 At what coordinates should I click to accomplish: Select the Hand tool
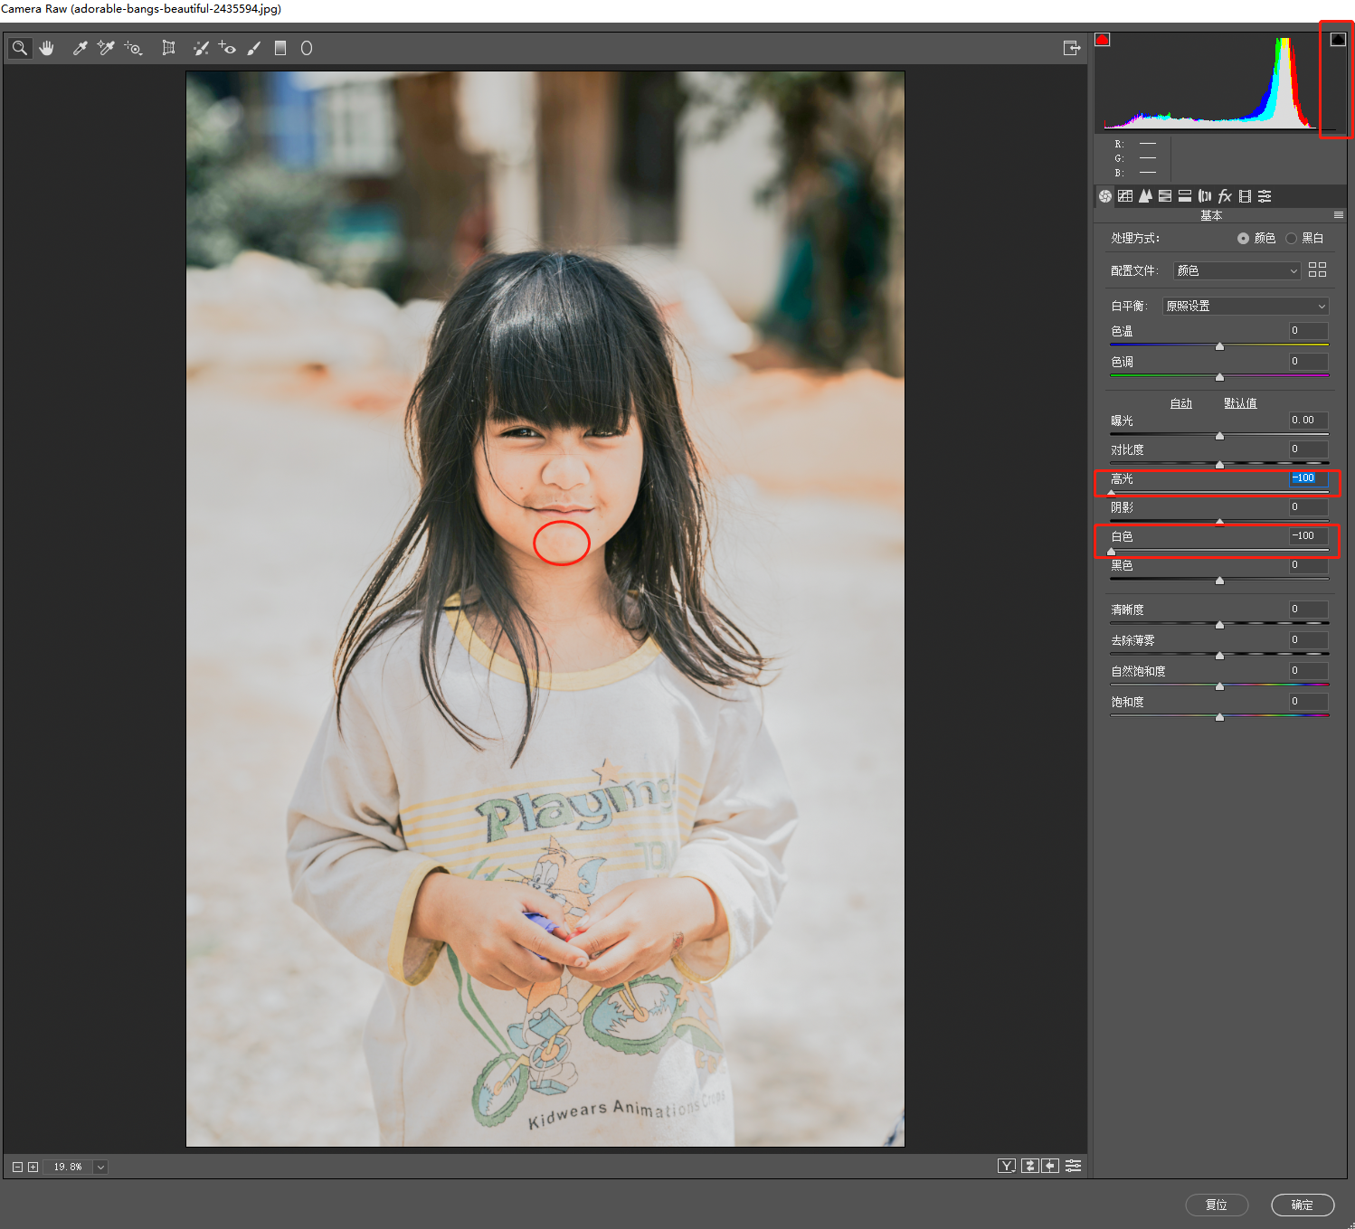46,48
